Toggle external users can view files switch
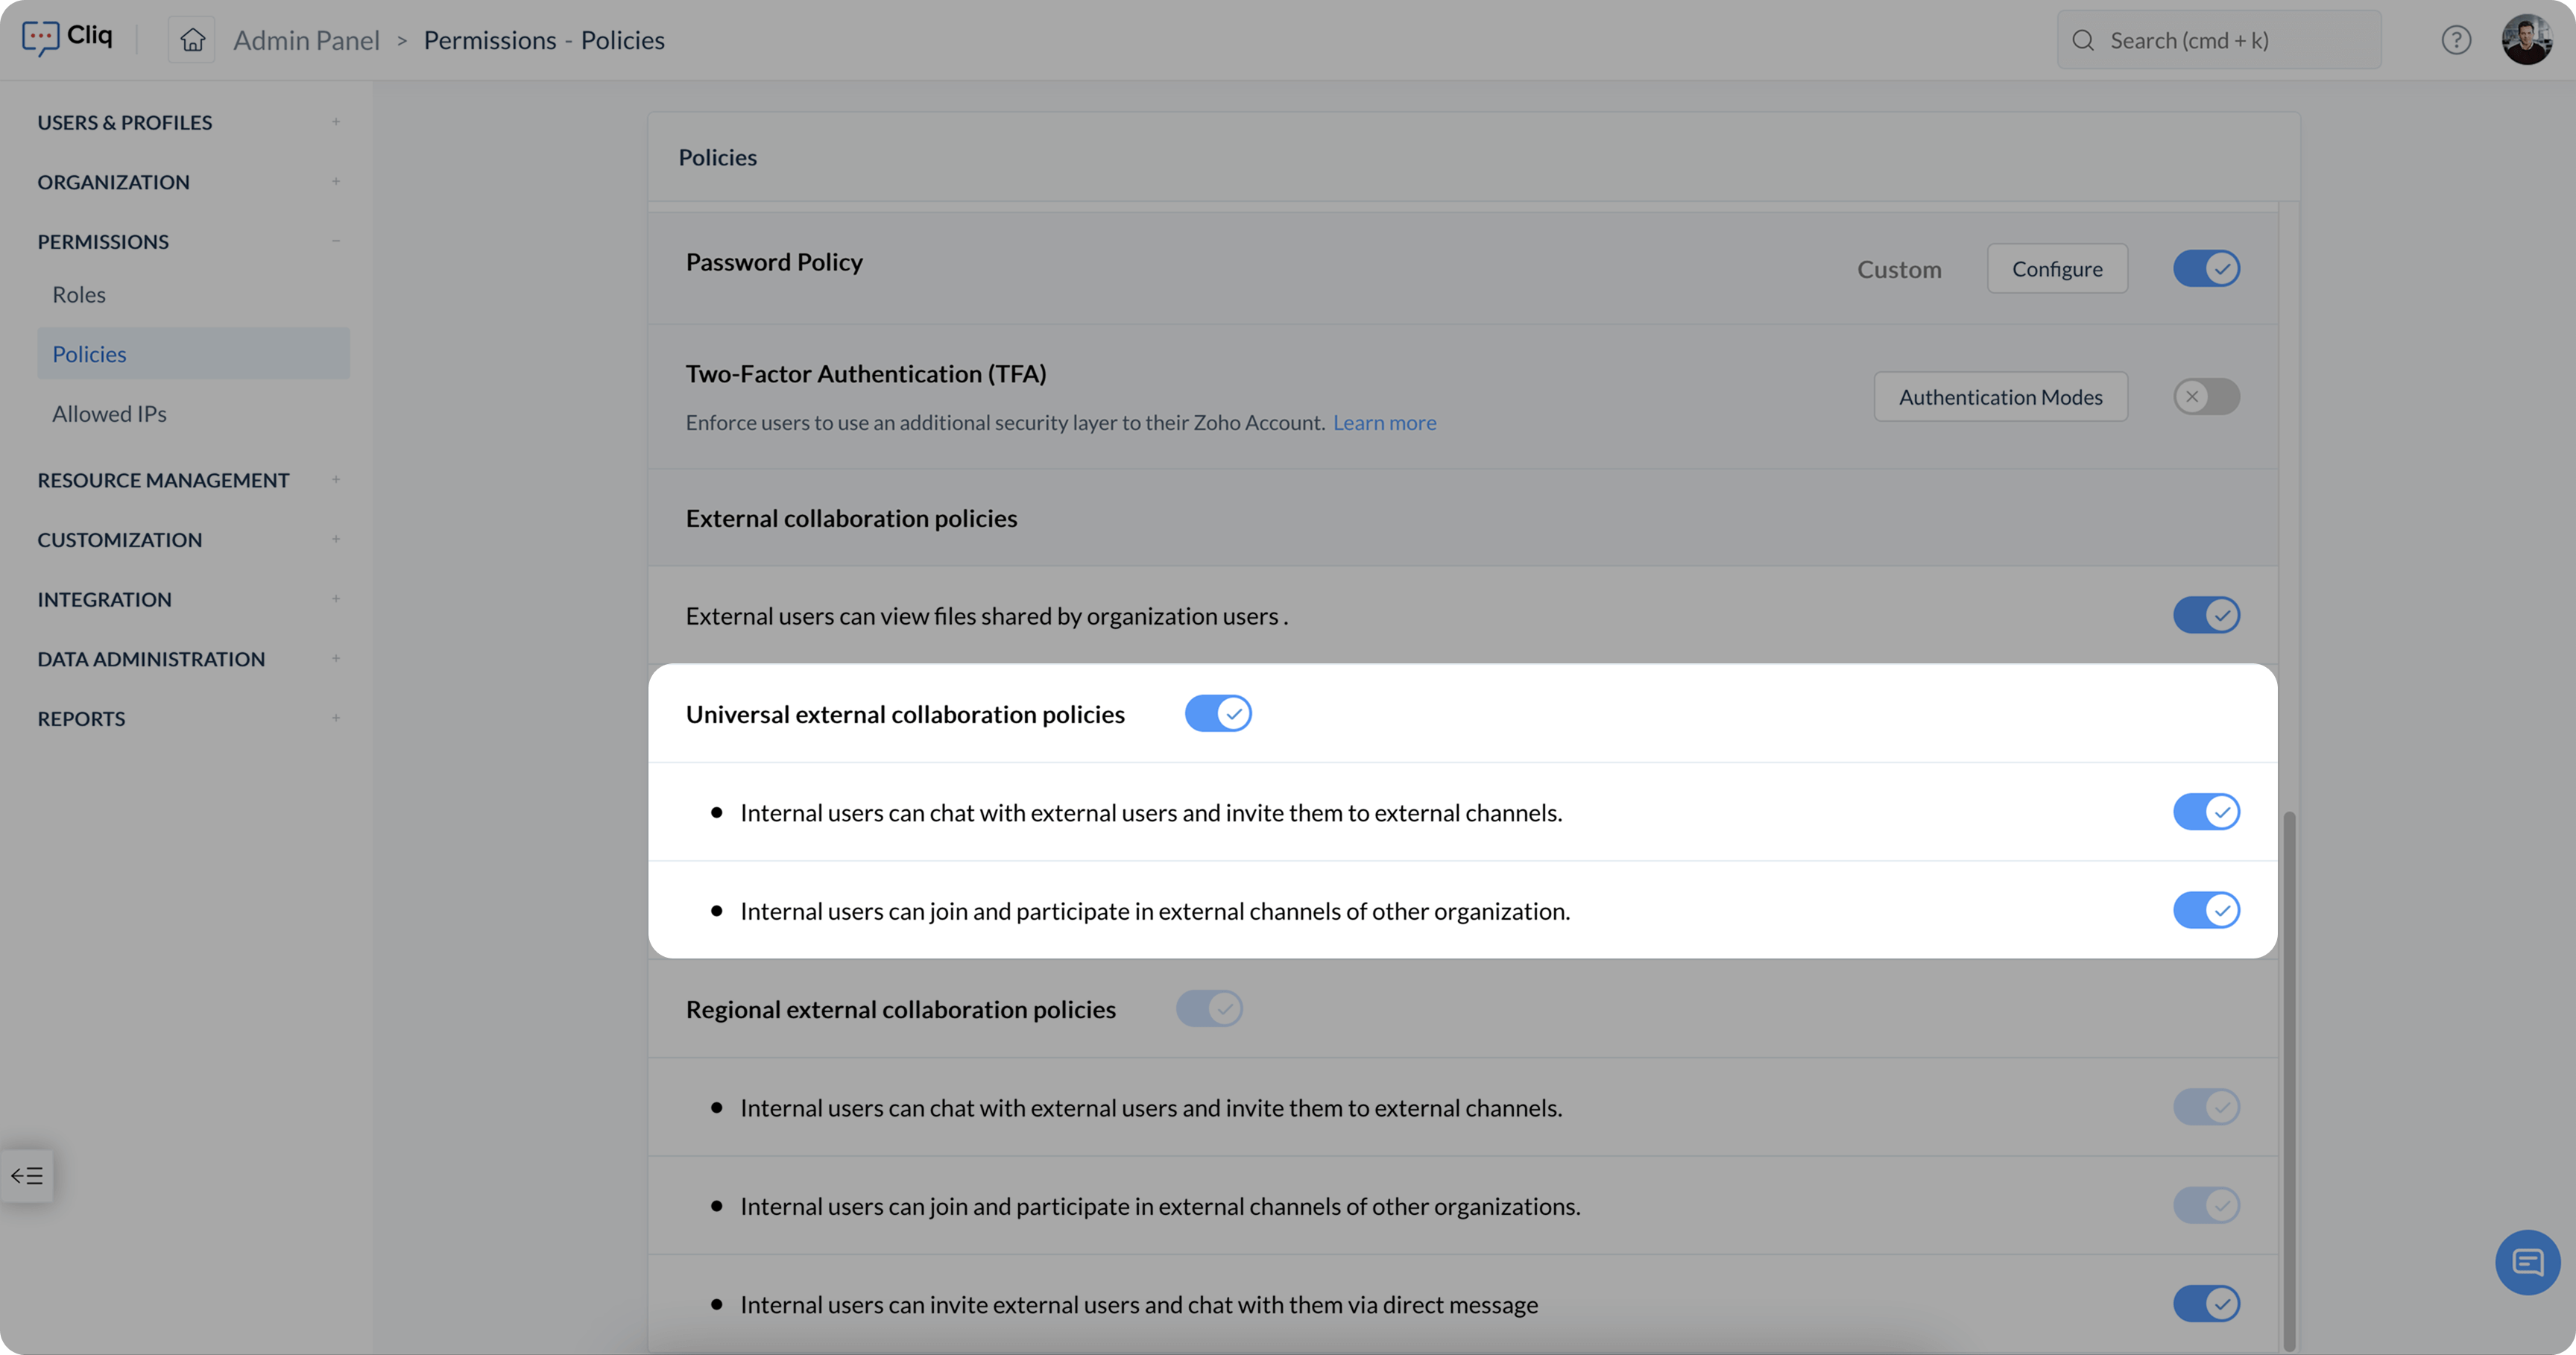Image resolution: width=2576 pixels, height=1355 pixels. tap(2206, 615)
